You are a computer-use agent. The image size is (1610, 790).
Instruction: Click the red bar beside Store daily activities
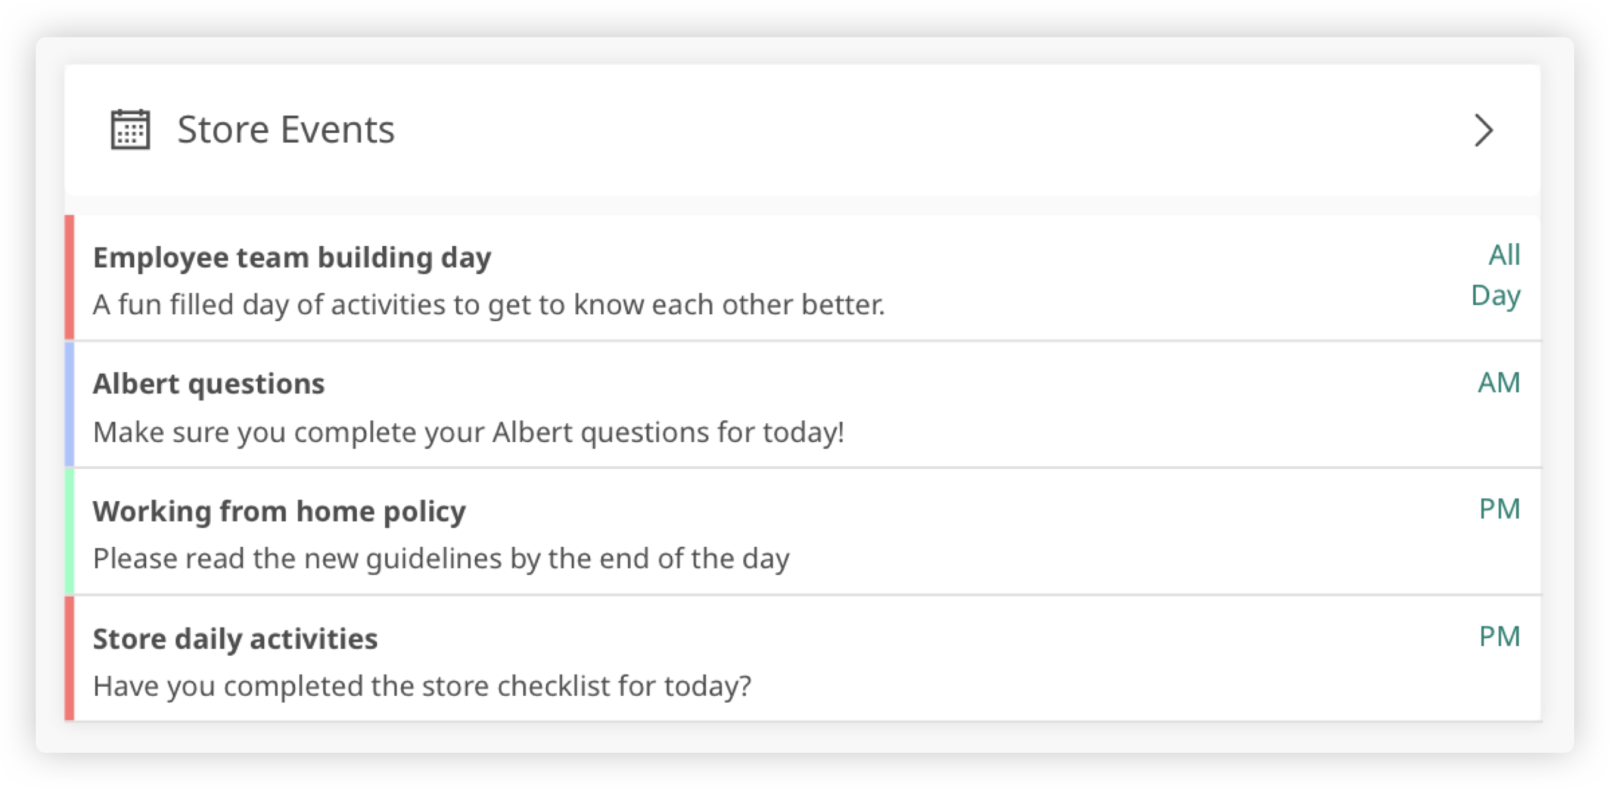[x=70, y=659]
